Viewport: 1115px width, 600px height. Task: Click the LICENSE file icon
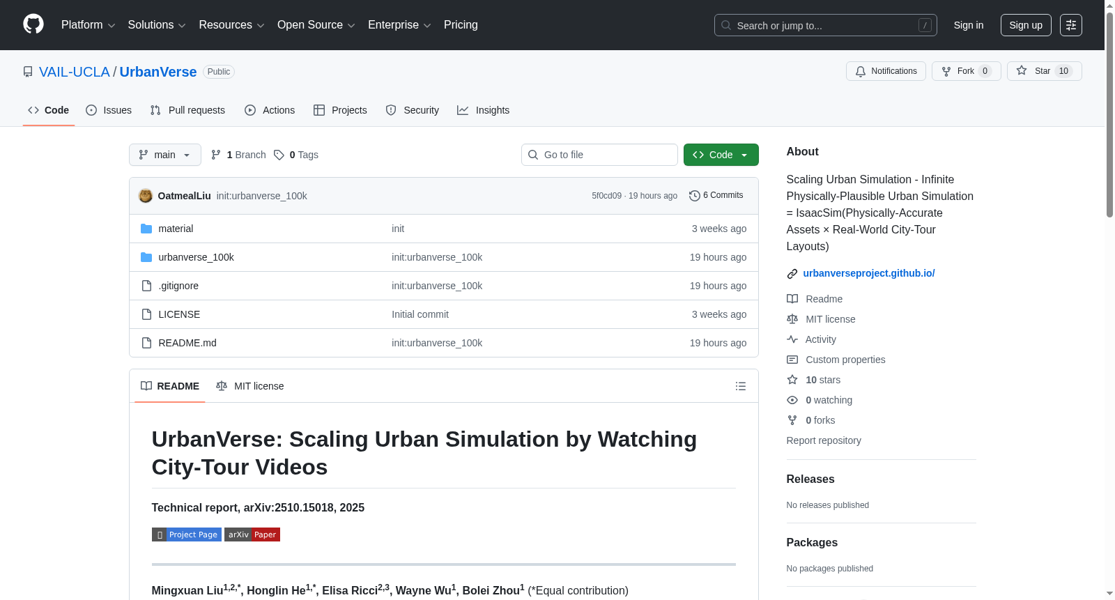point(146,314)
